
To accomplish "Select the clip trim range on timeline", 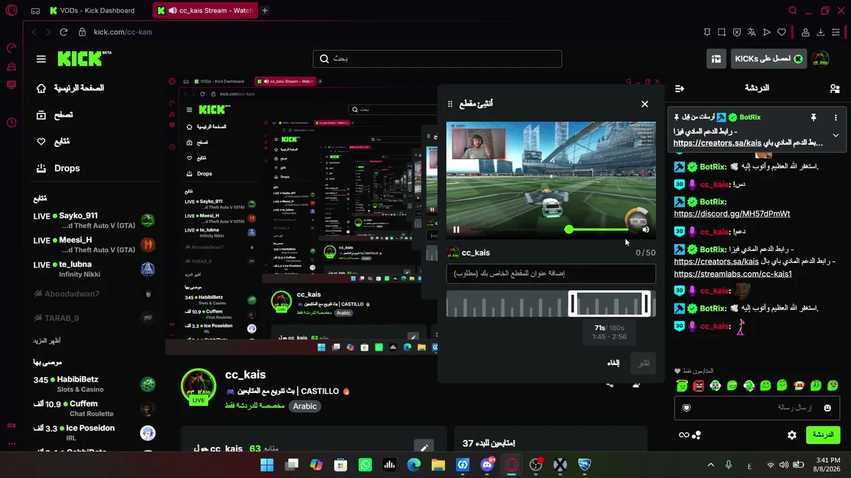I will (x=610, y=304).
